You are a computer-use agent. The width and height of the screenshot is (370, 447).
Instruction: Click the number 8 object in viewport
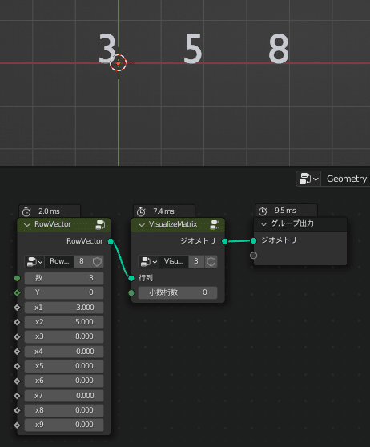click(x=279, y=48)
